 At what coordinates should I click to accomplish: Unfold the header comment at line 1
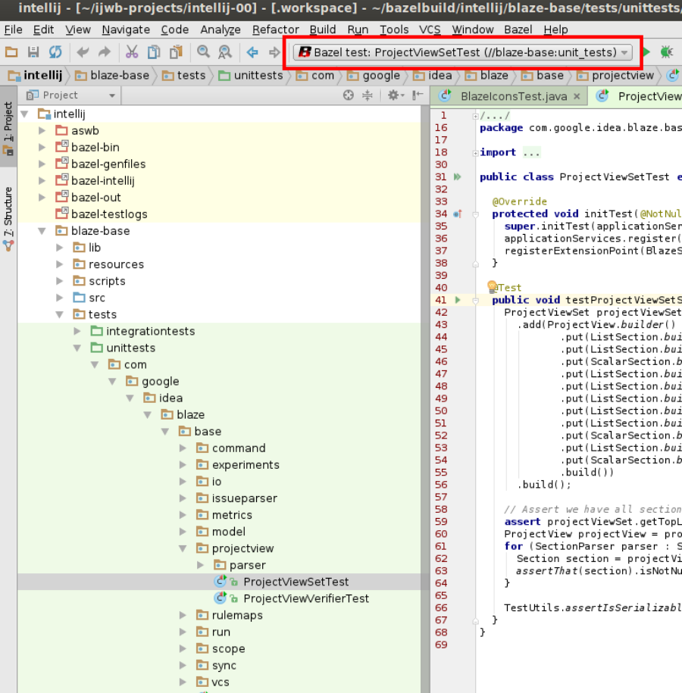475,116
